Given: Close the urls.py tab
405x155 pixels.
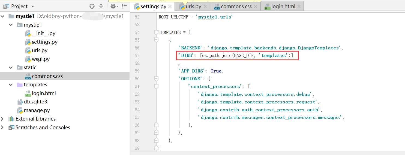Looking at the screenshot, I should pos(205,7).
